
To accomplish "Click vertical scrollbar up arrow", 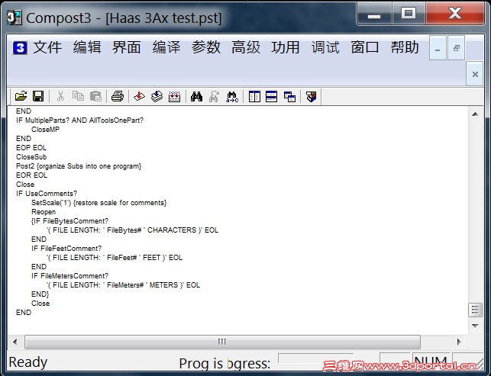I will (x=475, y=114).
